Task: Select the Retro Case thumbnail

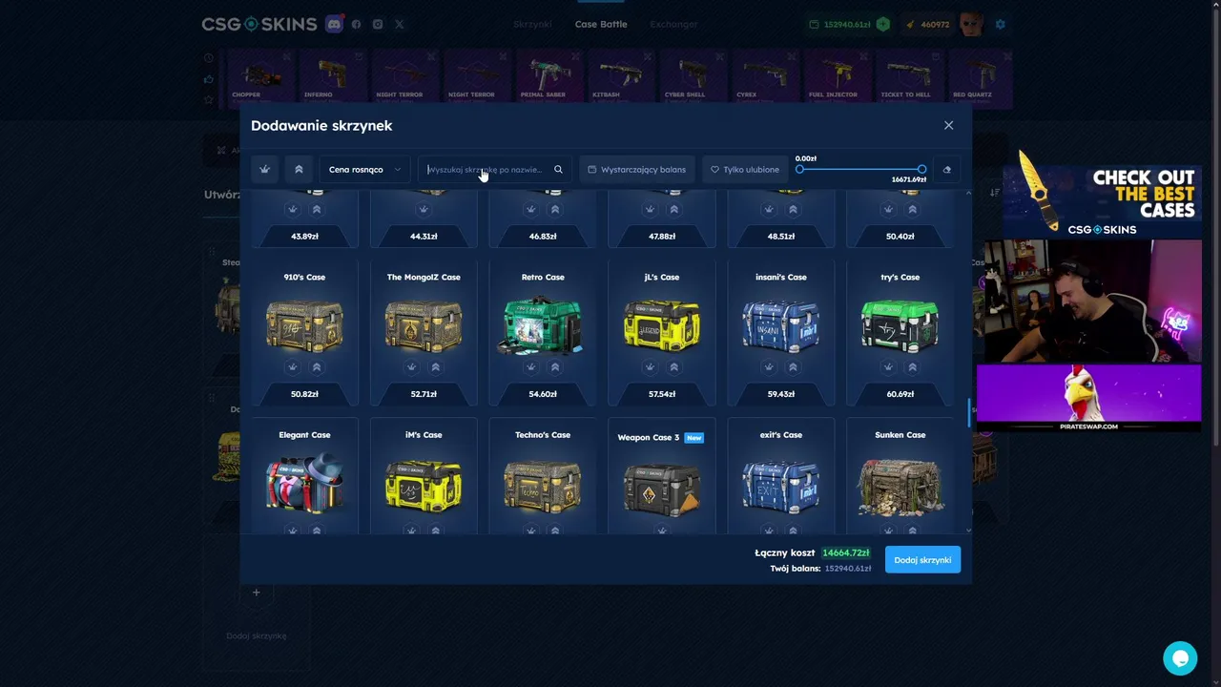Action: click(540, 324)
